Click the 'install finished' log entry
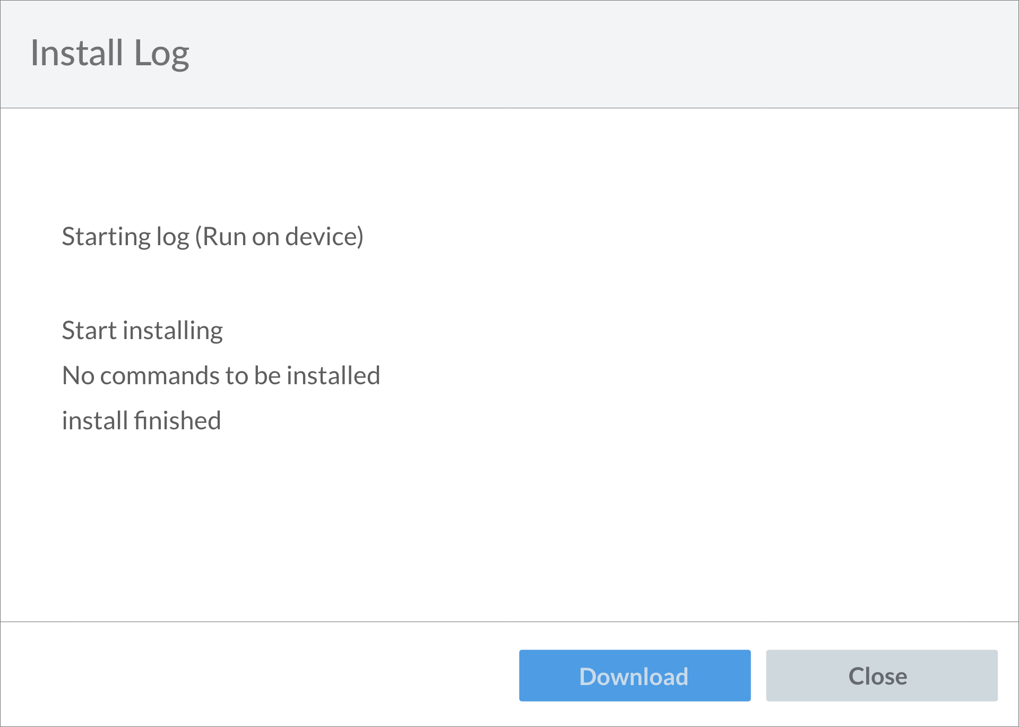 tap(141, 421)
